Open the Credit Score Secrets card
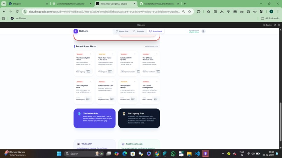Screen dimensions: 282x158 (x=139, y=144)
